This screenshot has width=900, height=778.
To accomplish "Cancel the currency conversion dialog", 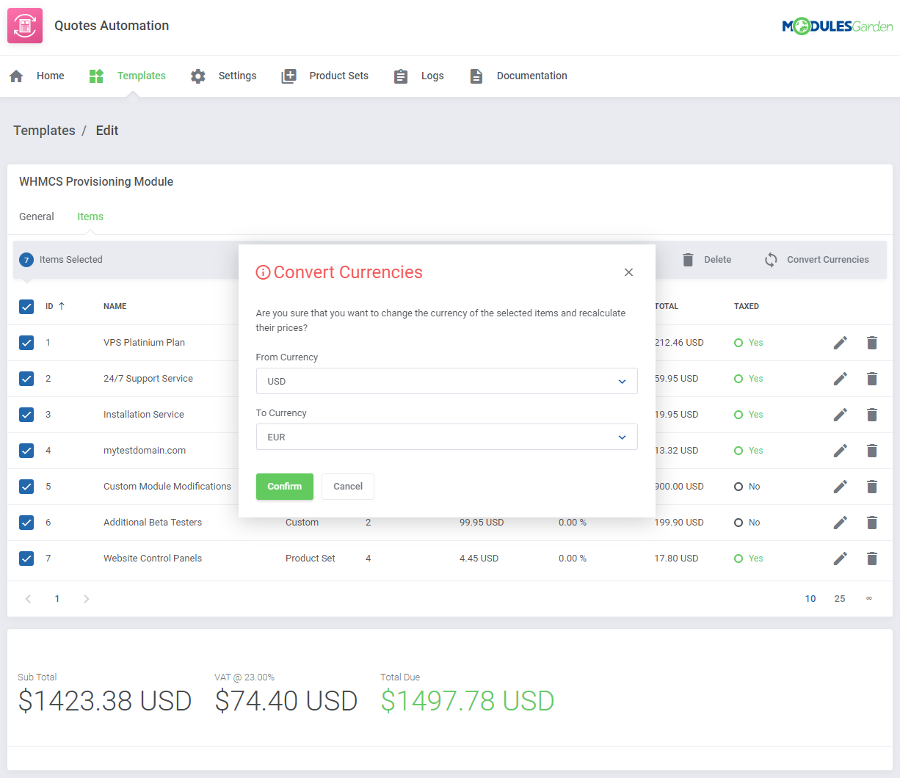I will coord(347,486).
